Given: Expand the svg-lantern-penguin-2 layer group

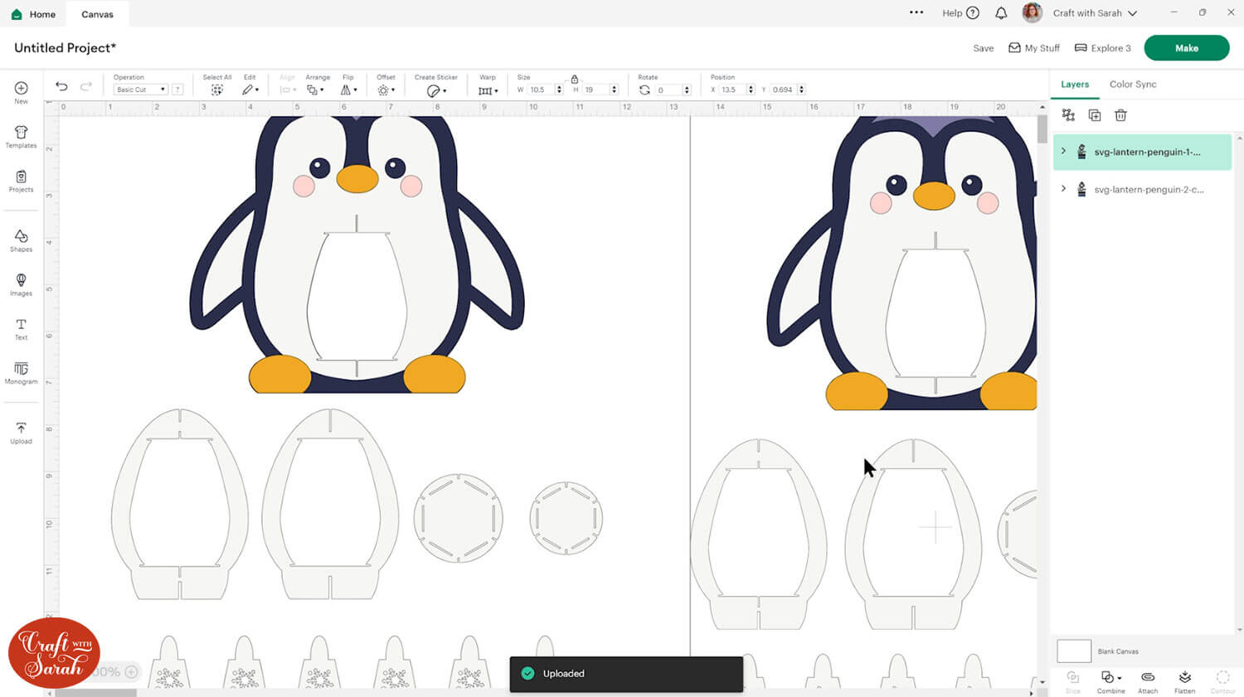Looking at the screenshot, I should coord(1063,189).
